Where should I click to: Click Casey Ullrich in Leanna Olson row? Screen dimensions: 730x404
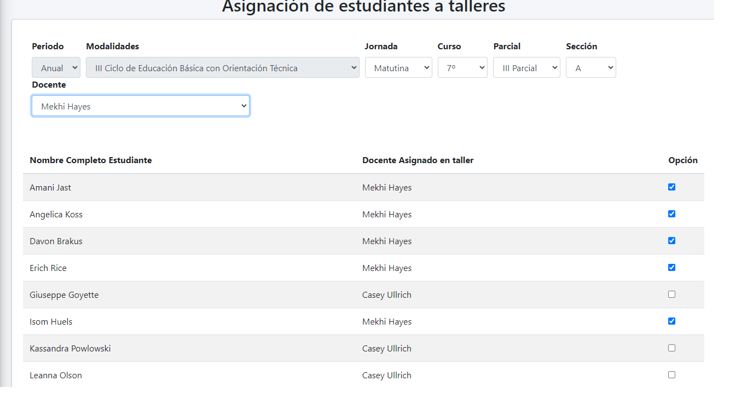(387, 376)
